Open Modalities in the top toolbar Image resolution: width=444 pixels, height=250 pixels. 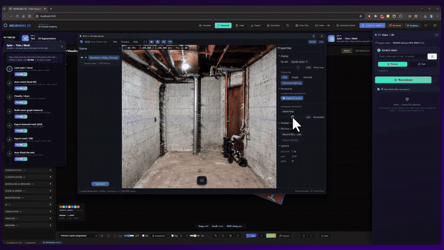pos(273,26)
